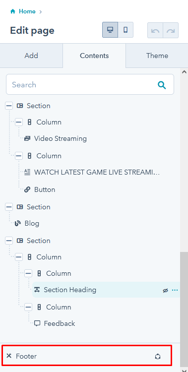Click the home icon in breadcrumb
This screenshot has height=372, width=188.
13,11
